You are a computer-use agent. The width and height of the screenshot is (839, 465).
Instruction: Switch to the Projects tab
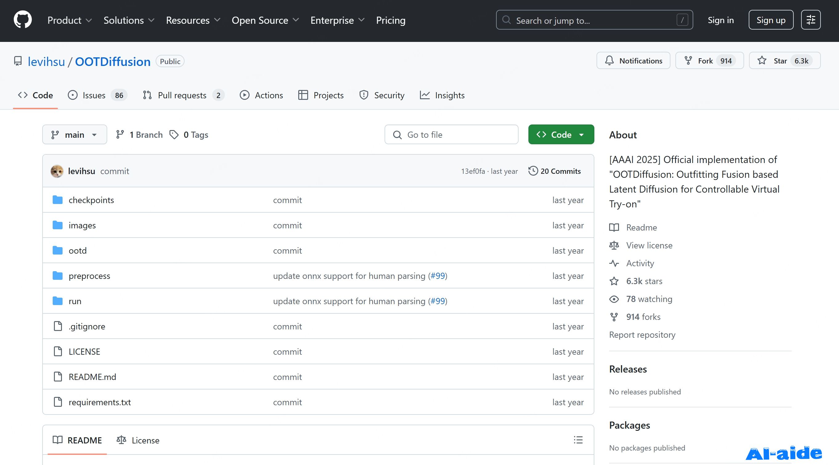click(x=321, y=95)
